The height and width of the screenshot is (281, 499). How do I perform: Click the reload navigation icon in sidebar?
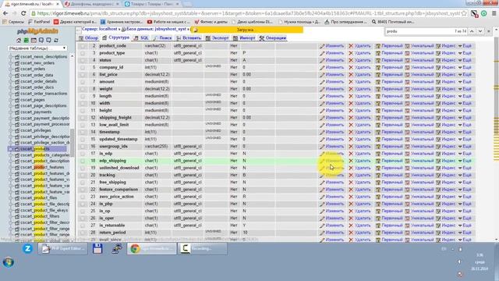tap(56, 41)
